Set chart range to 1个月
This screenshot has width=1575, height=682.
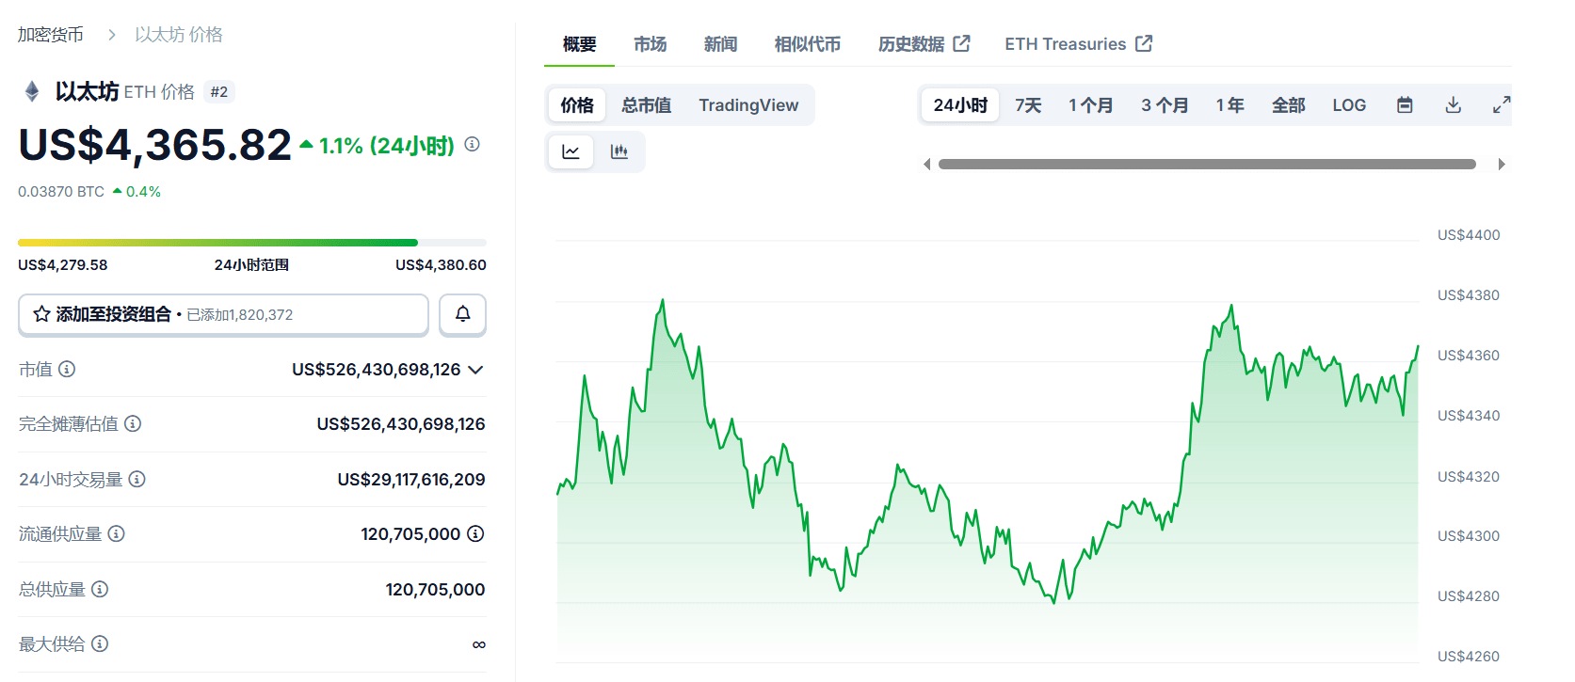click(1090, 105)
